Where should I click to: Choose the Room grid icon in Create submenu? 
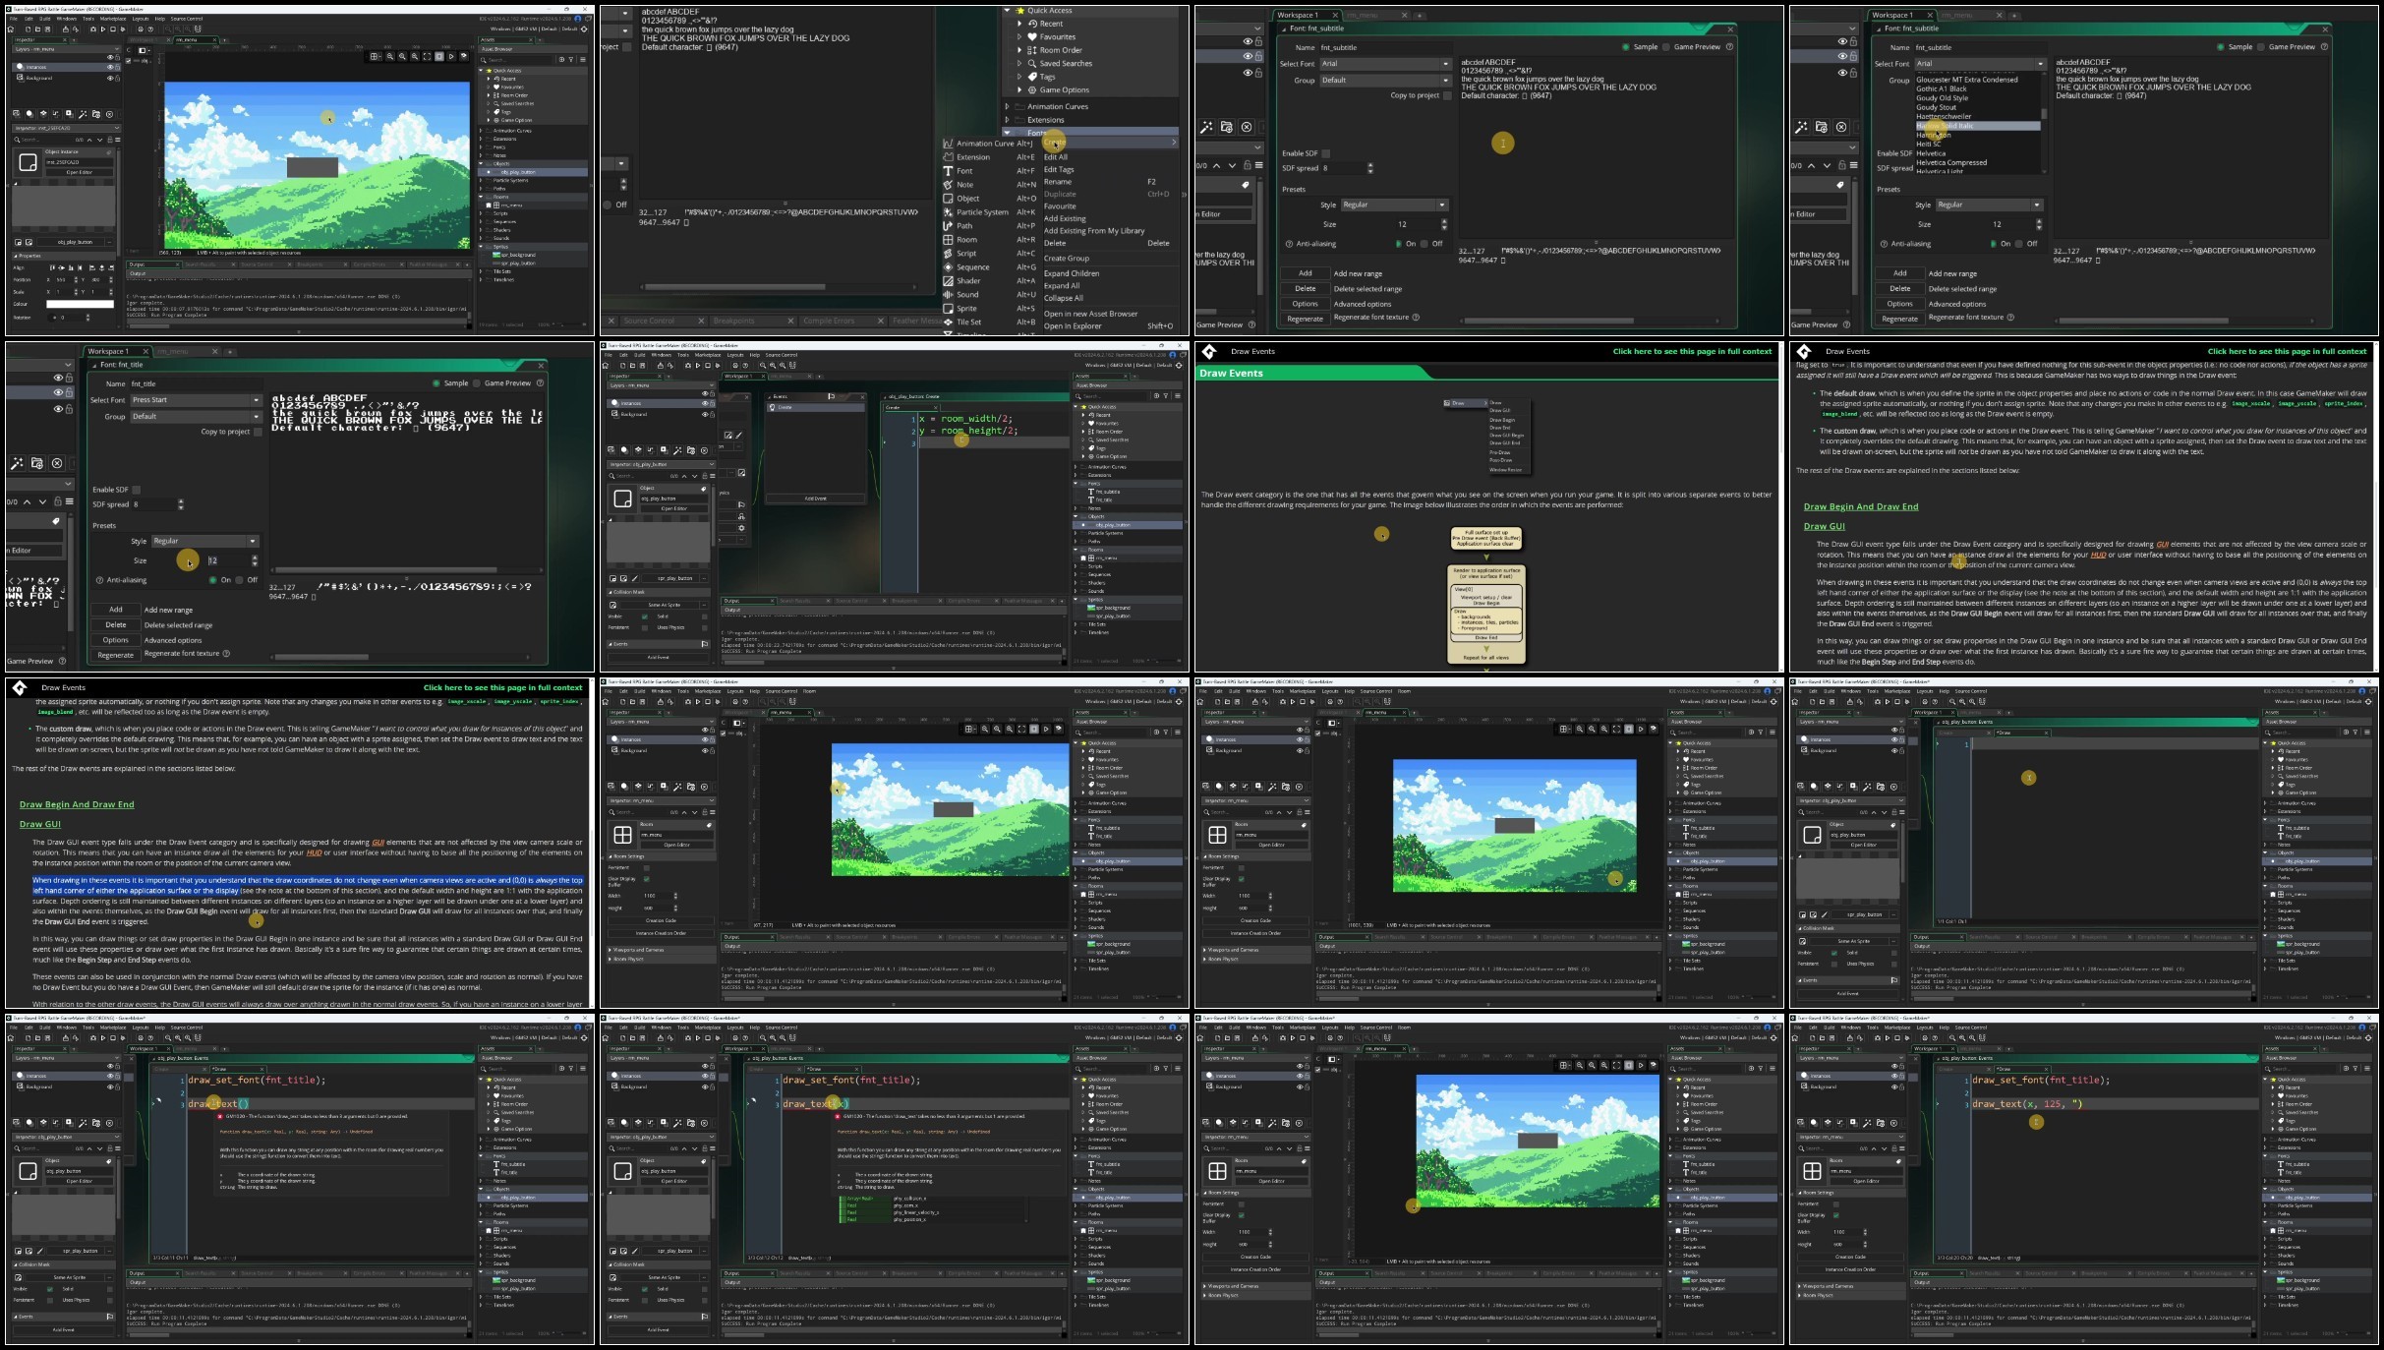coord(948,240)
